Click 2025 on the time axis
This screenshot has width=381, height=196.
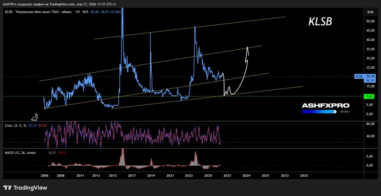tap(208, 175)
